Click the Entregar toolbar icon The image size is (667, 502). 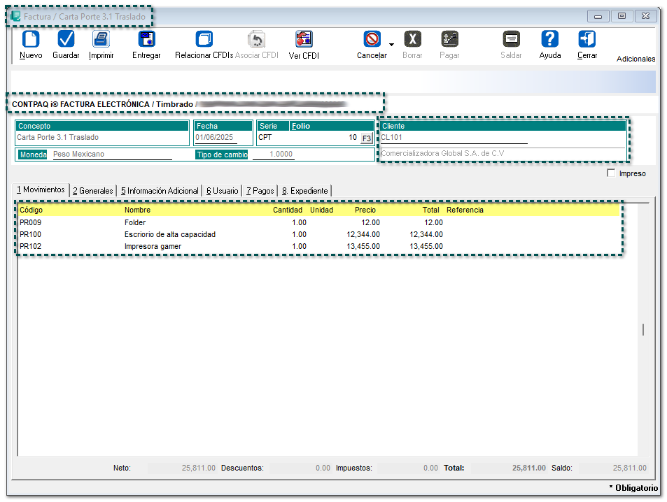pyautogui.click(x=146, y=40)
